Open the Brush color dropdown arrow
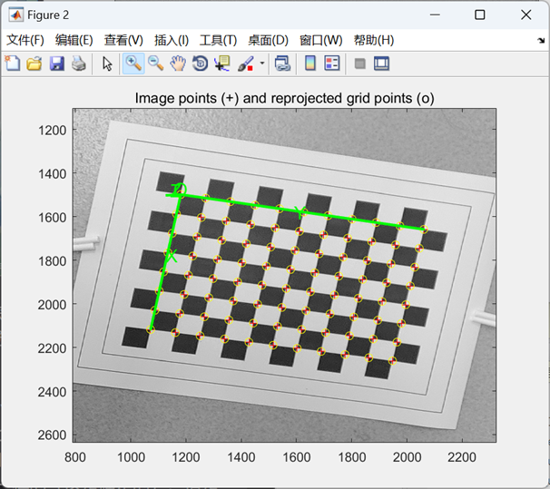This screenshot has width=550, height=489. pos(262,64)
